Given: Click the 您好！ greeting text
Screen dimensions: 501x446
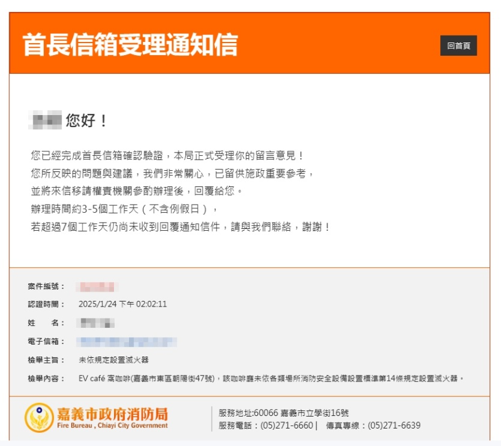Looking at the screenshot, I should [x=87, y=121].
